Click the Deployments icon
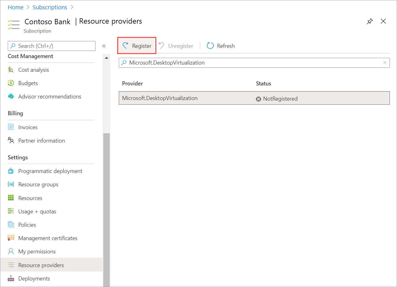This screenshot has width=397, height=287. 11,279
